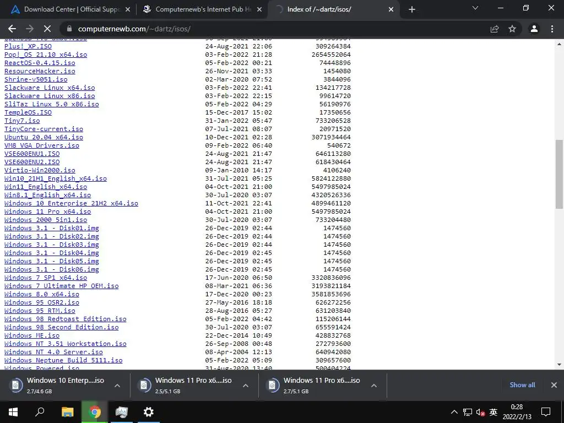564x423 pixels.
Task: Open VM8_VGA_Drivers.iso link
Action: click(42, 145)
